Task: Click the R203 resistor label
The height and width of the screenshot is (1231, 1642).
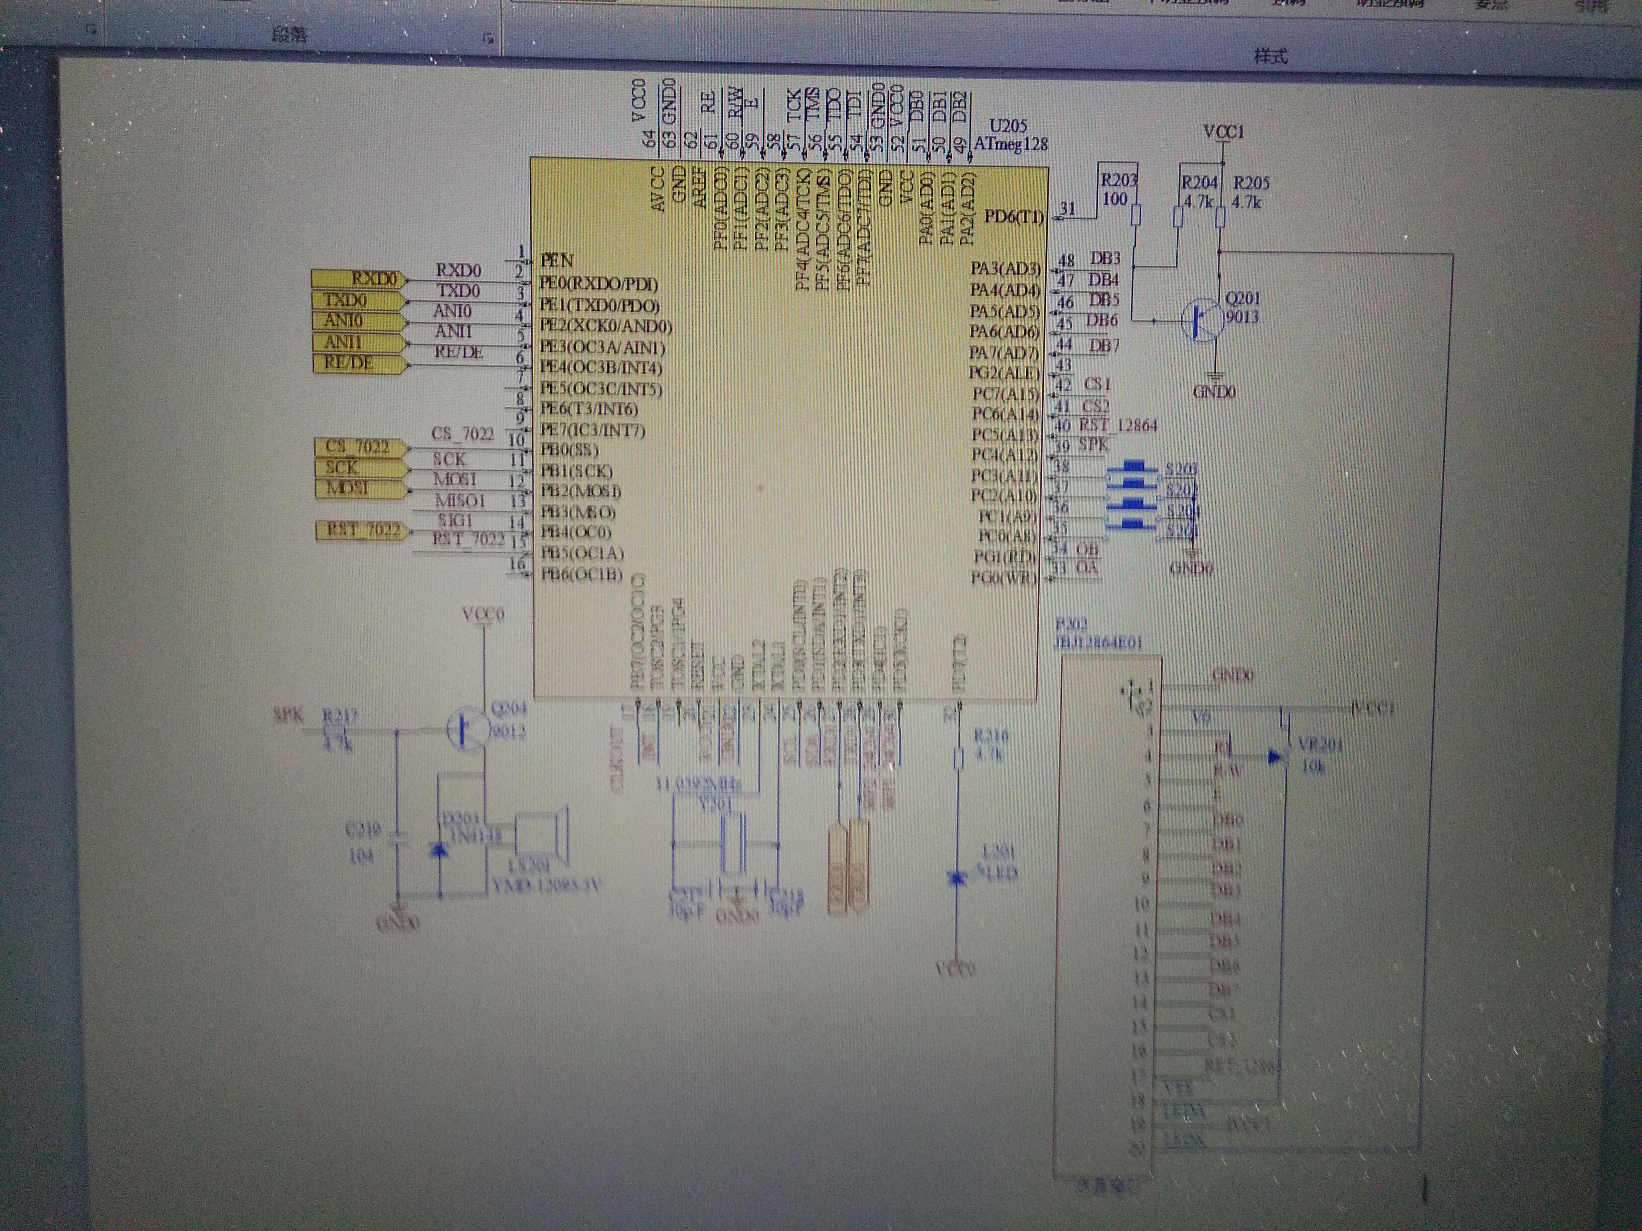Action: [x=1119, y=181]
